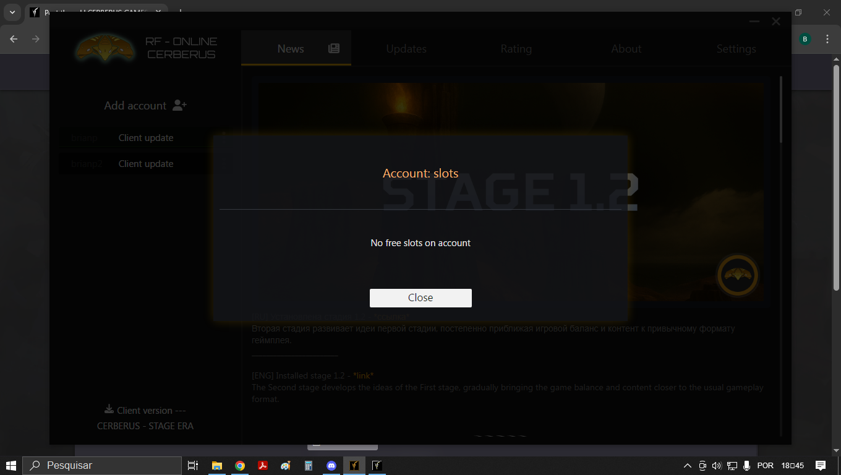Click the round Cerberus emblem on banner
This screenshot has height=475, width=841.
(x=737, y=275)
